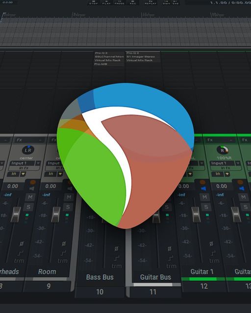Click the Guitar Bus envelope step icon
The image size is (251, 313).
(x=171, y=258)
